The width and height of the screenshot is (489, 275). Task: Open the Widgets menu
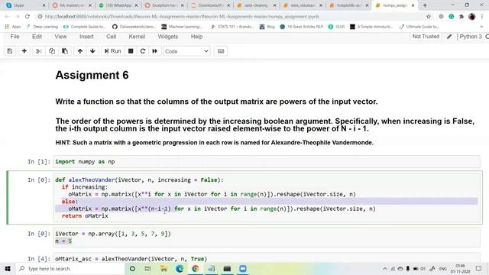click(x=168, y=37)
